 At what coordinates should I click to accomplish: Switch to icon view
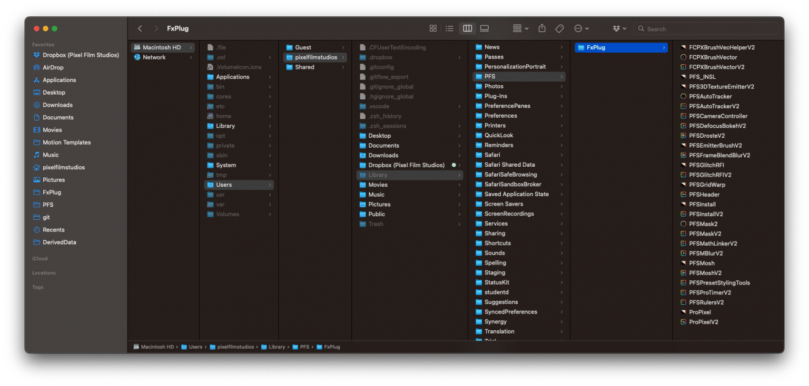(433, 28)
